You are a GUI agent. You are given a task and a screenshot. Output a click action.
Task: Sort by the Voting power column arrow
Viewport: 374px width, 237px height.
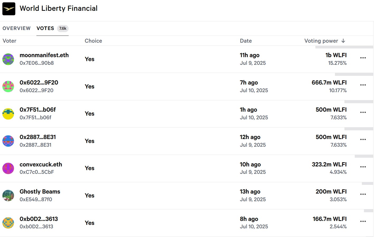343,41
